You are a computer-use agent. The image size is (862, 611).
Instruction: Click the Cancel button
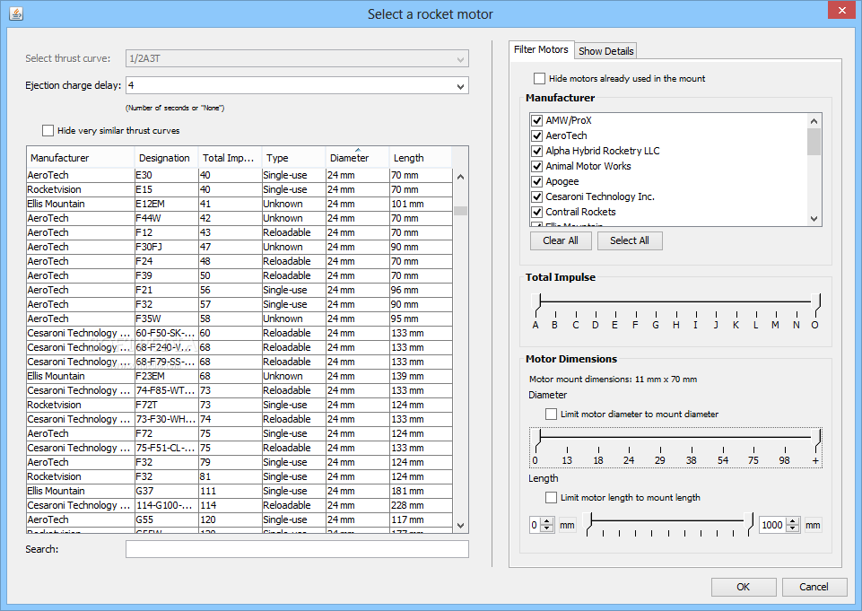[814, 587]
